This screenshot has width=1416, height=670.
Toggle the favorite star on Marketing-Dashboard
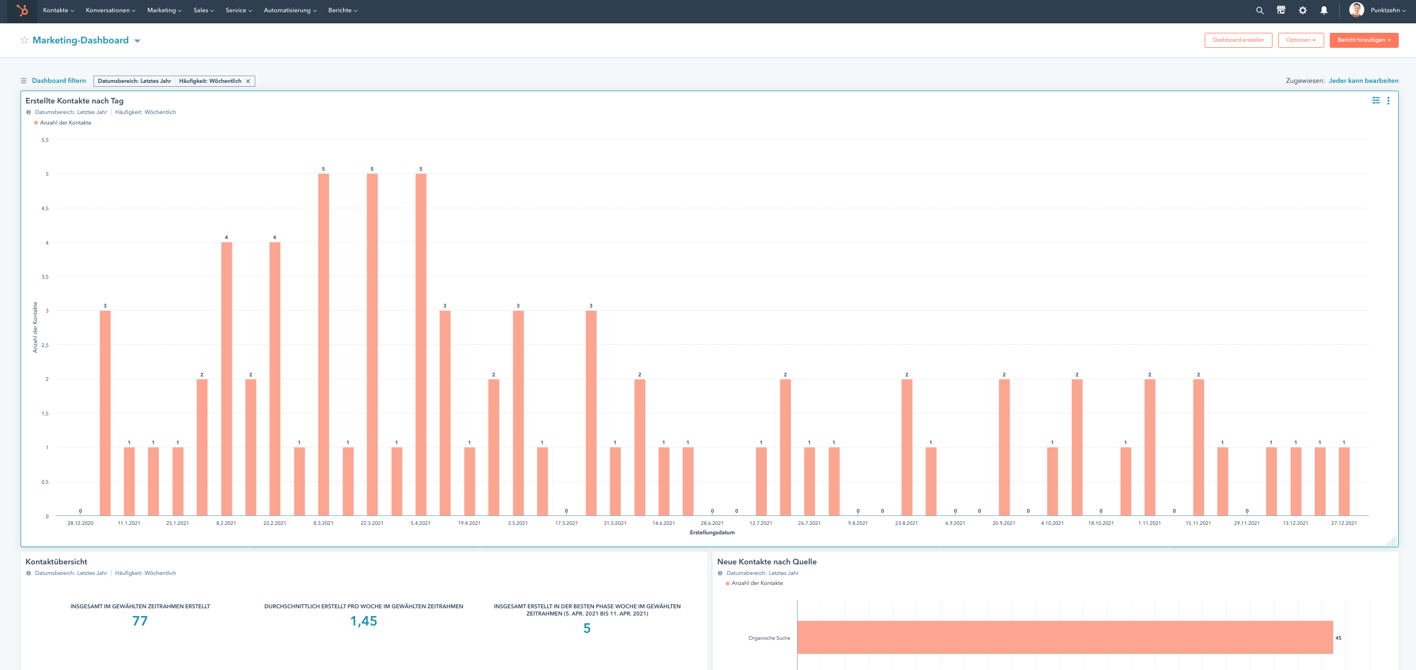coord(24,40)
